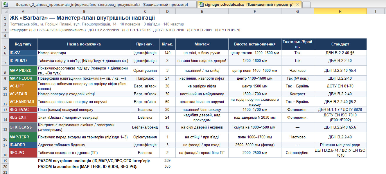Image resolution: width=386 pixels, height=174 pixels.
Task: Click the Світловідбив. cell
Action: coord(297,153)
